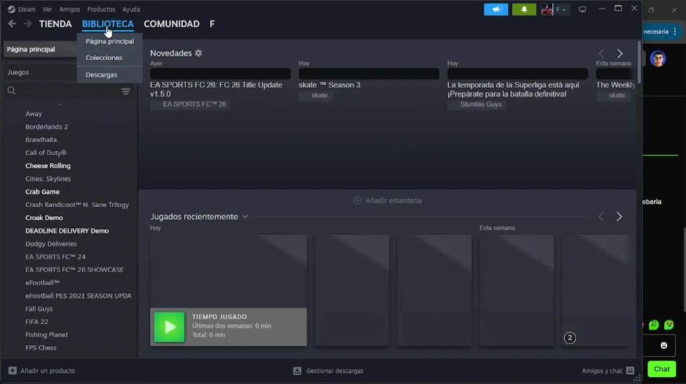
Task: Click the user avatar picture in header
Action: pyautogui.click(x=547, y=9)
